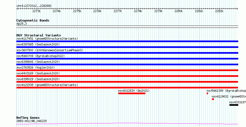Click the blue bar under nsv6397665
Image resolution: width=246 pixels, height=127 pixels.
click(x=127, y=47)
